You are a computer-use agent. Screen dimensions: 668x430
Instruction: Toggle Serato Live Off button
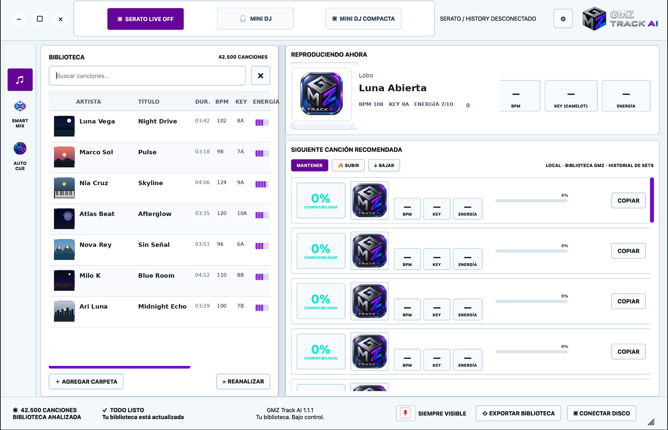click(x=146, y=19)
